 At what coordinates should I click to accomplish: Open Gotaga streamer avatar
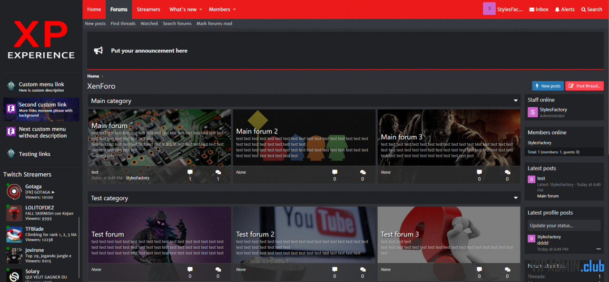click(x=14, y=192)
